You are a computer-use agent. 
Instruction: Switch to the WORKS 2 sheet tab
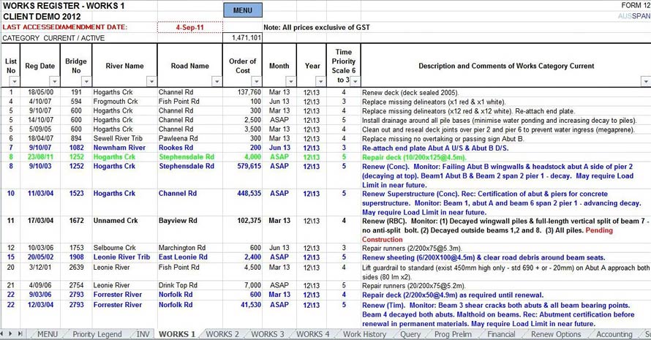(x=222, y=334)
